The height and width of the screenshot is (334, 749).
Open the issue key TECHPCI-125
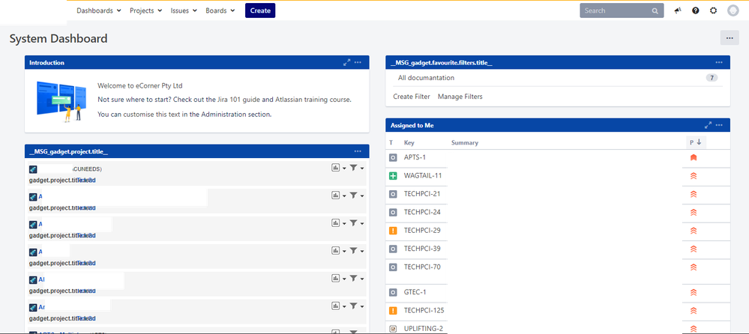pyautogui.click(x=424, y=311)
